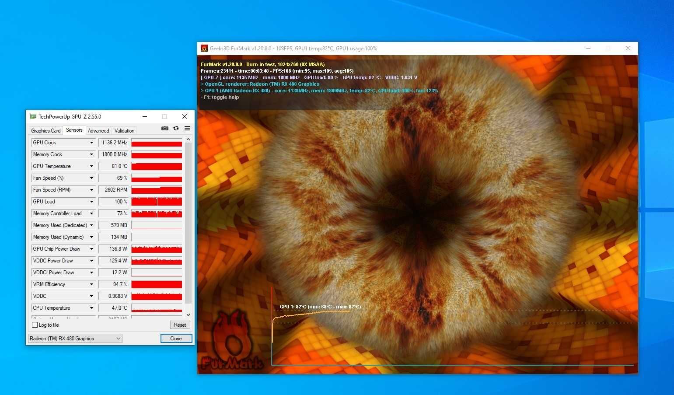The width and height of the screenshot is (674, 395).
Task: Open the VDDCI Power Draw dropdown
Action: (x=91, y=273)
